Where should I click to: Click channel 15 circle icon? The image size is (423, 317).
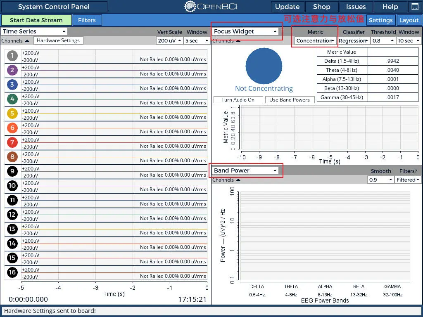pyautogui.click(x=12, y=258)
